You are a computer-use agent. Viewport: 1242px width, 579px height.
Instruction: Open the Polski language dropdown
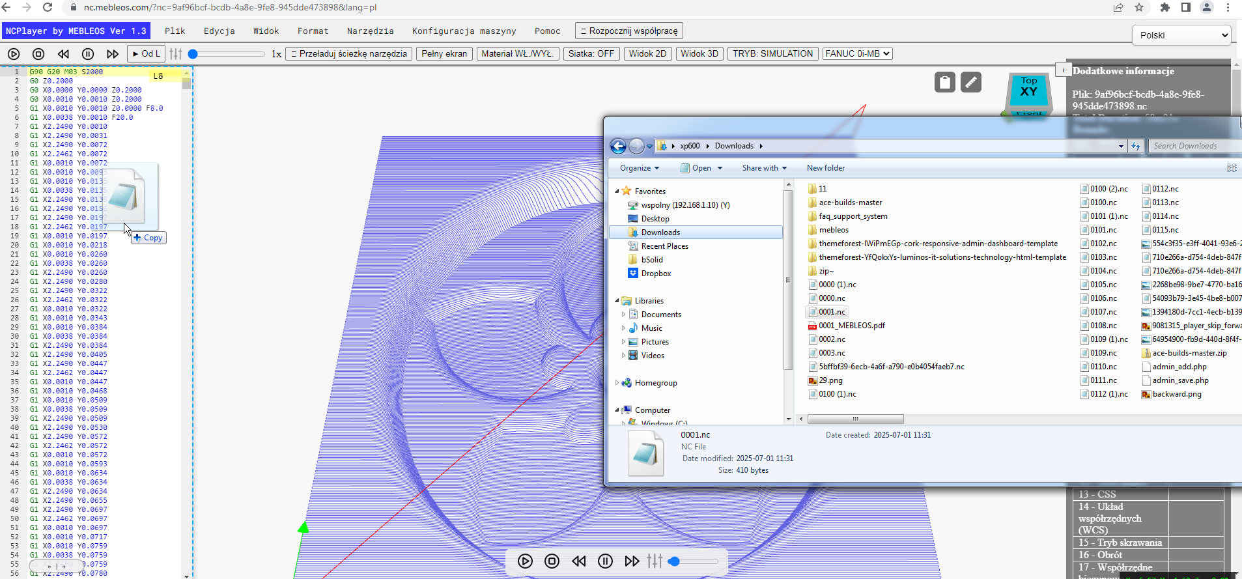[x=1181, y=35]
